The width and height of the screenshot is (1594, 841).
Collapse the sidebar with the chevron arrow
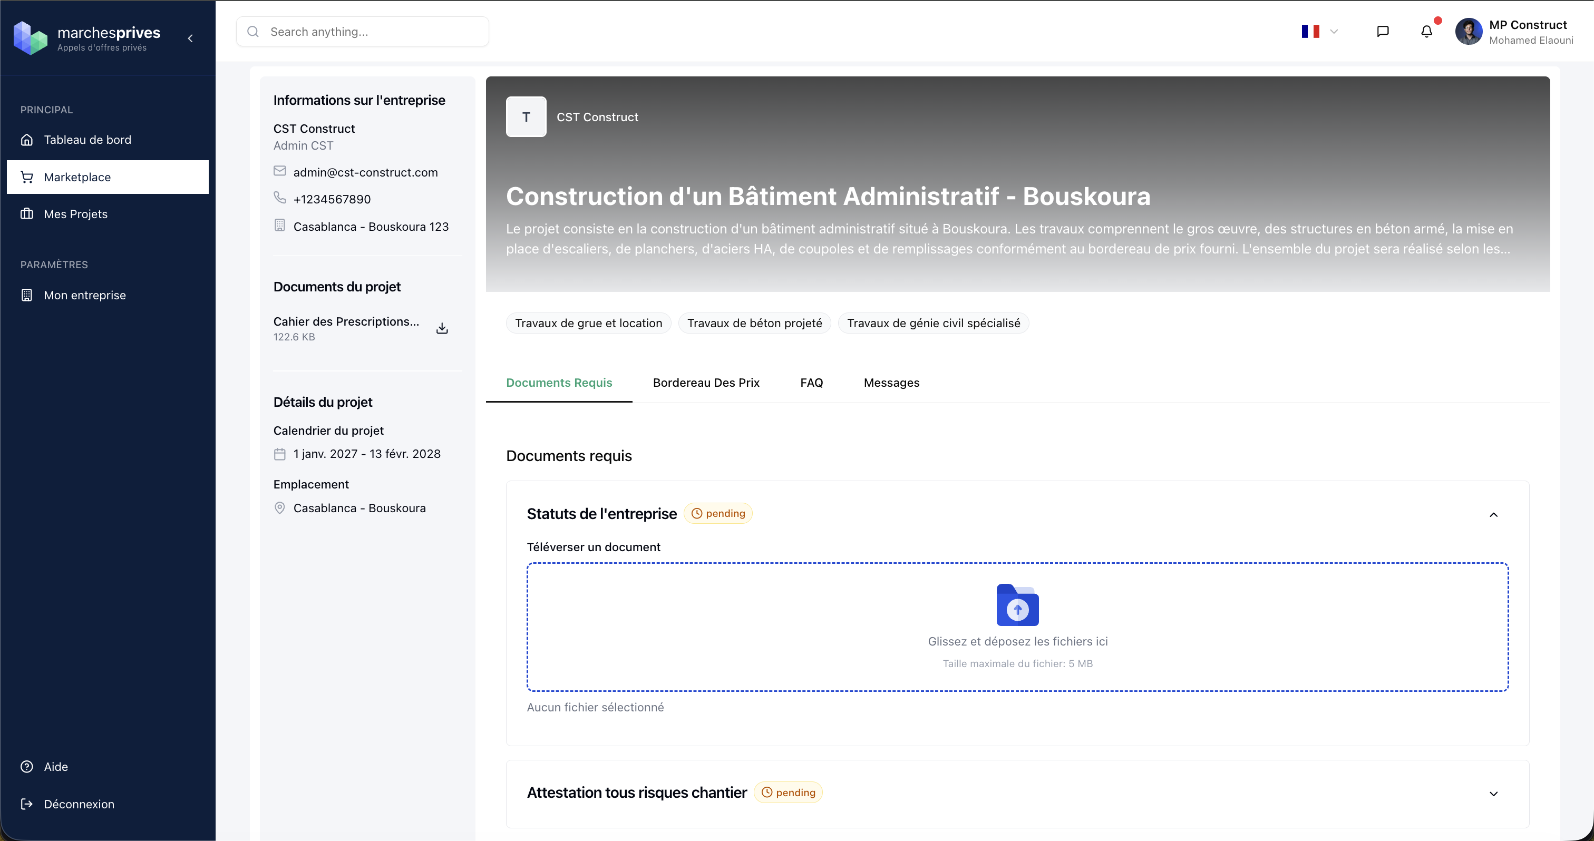click(191, 38)
